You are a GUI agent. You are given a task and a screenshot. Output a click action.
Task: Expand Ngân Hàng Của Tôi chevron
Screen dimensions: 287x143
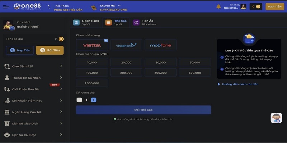[x=61, y=112]
